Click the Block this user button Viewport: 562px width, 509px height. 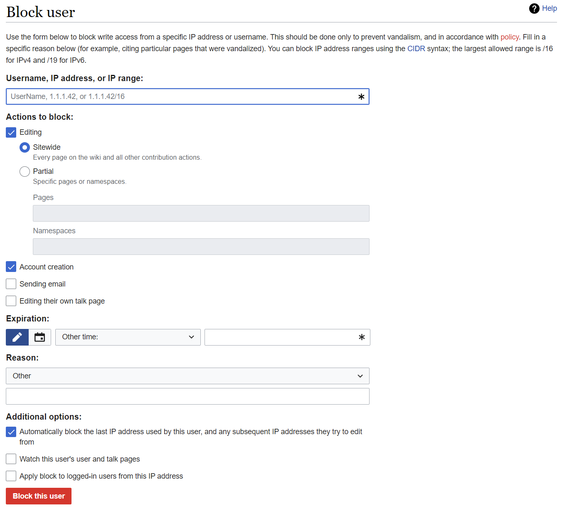(x=39, y=496)
